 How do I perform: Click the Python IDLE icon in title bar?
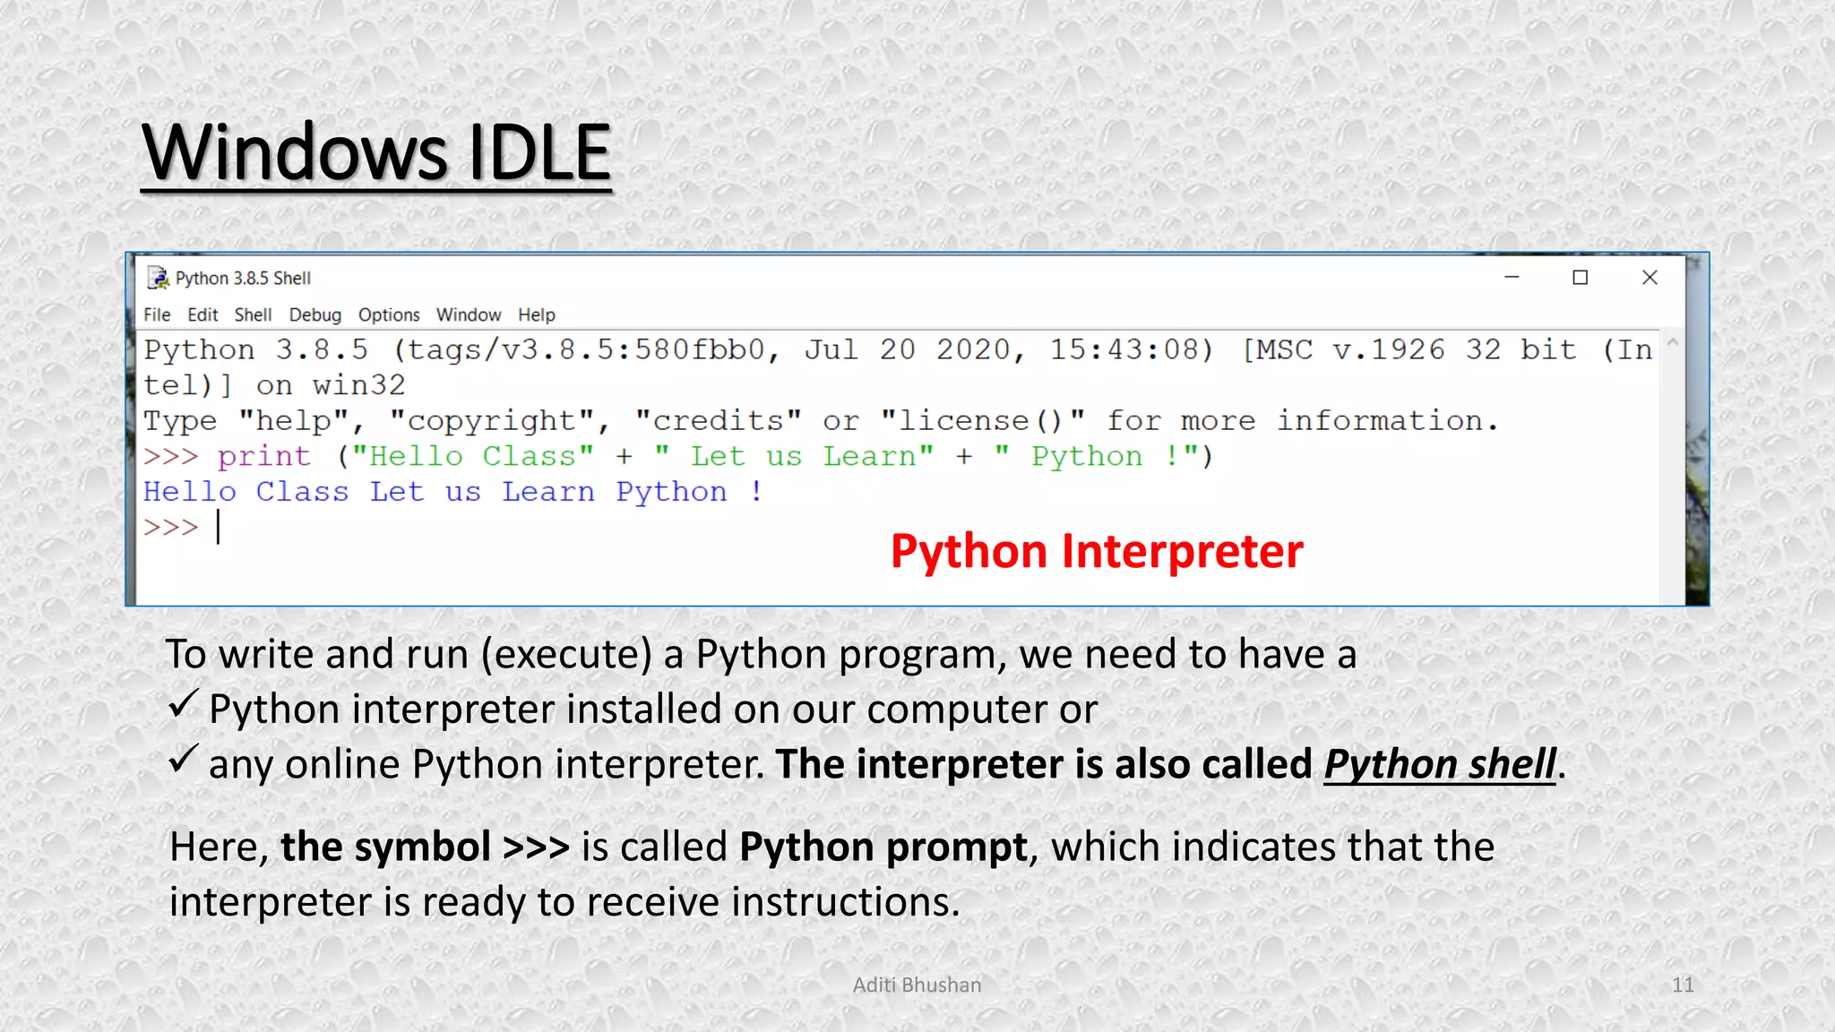158,279
